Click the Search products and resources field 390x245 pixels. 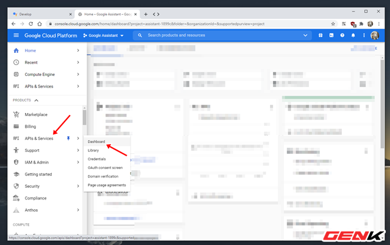[x=222, y=35]
